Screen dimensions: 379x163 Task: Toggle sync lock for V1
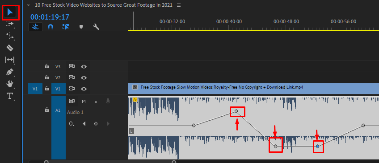[72, 89]
